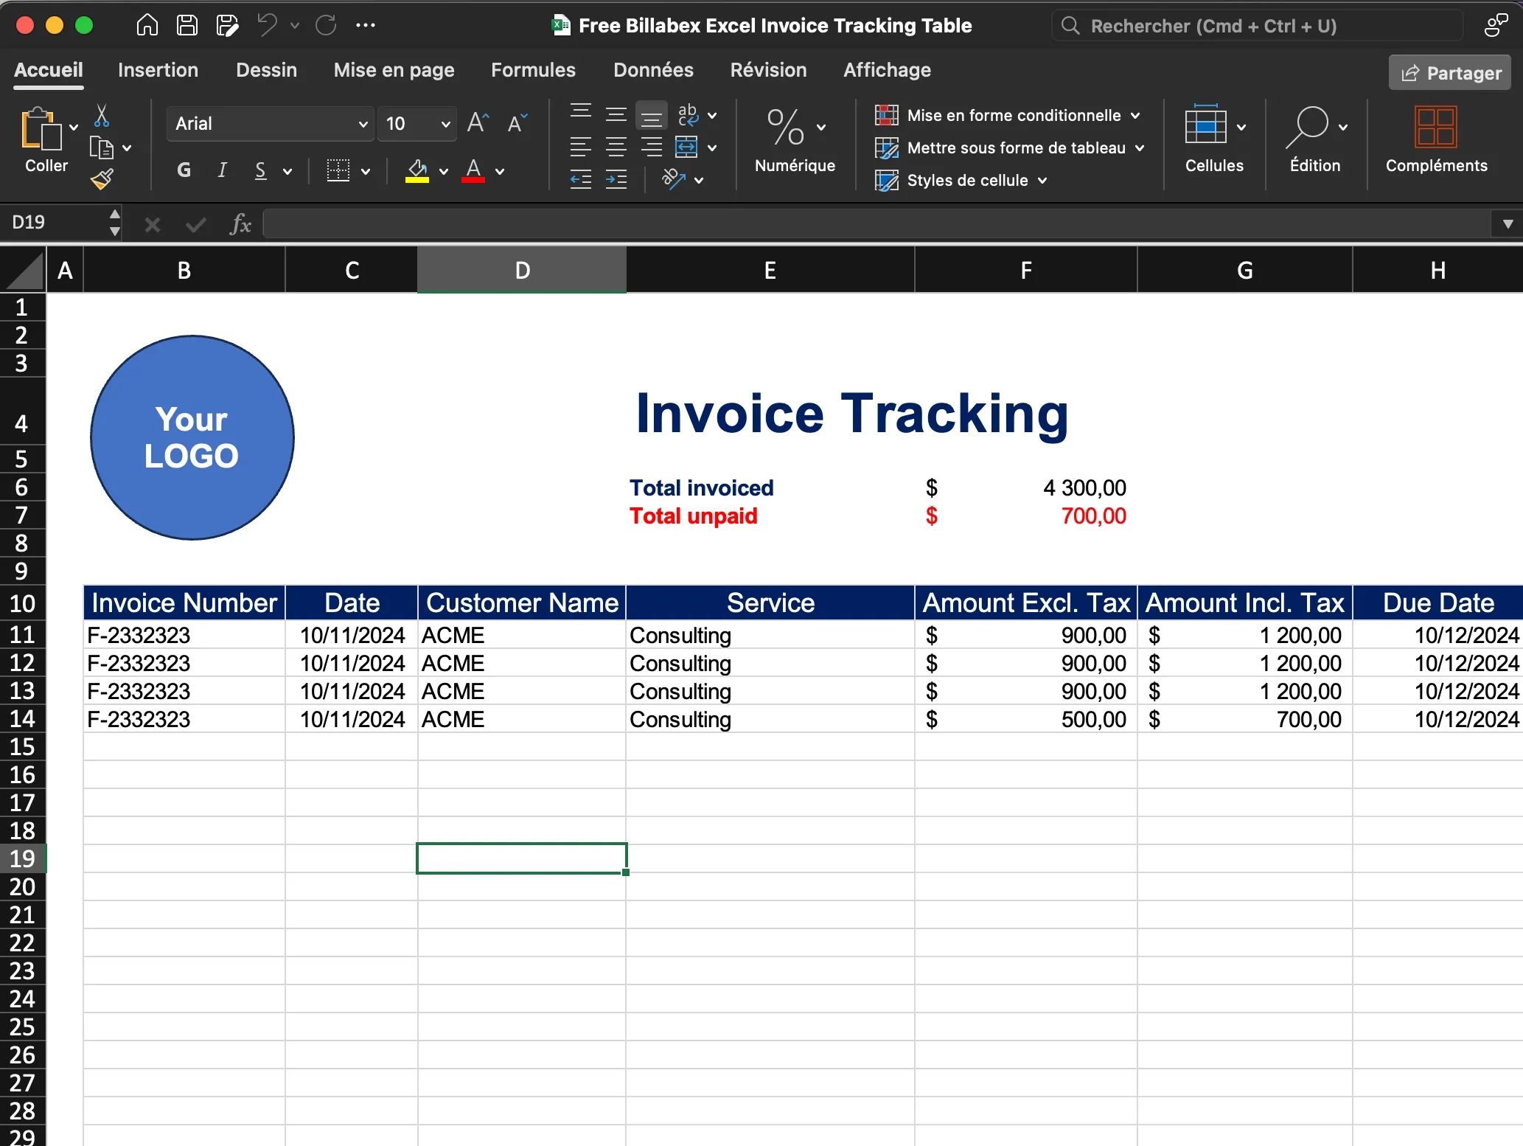Apply bold formatting with the G icon
The height and width of the screenshot is (1146, 1523).
tap(184, 170)
